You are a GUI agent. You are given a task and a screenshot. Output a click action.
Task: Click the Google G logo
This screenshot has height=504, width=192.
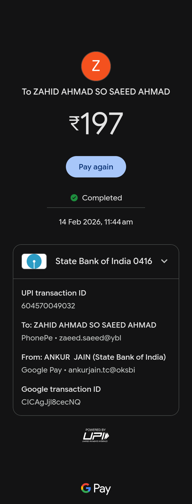click(x=86, y=488)
